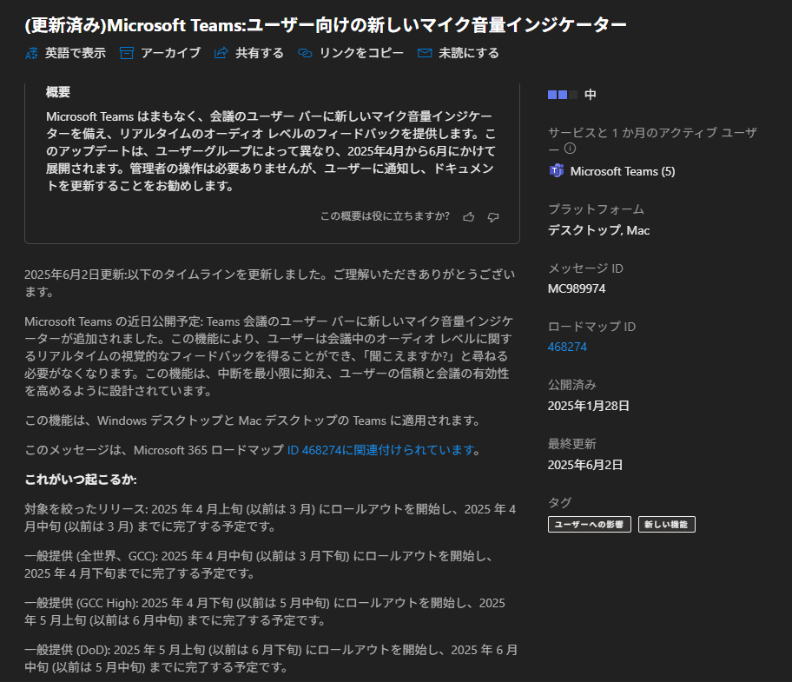Give the summary a thumbs down
Image resolution: width=792 pixels, height=682 pixels.
click(x=493, y=216)
